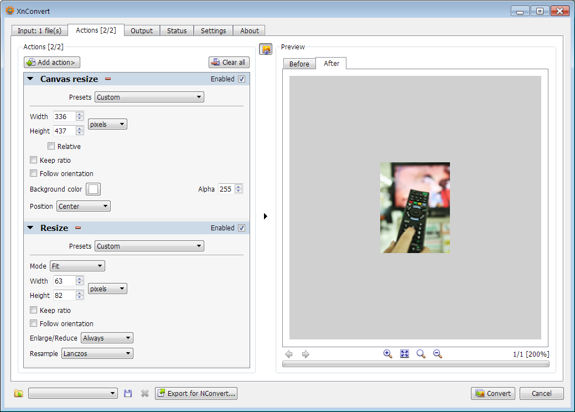This screenshot has height=412, width=575.
Task: Disable the Resize action Enabled checkbox
Action: 241,228
